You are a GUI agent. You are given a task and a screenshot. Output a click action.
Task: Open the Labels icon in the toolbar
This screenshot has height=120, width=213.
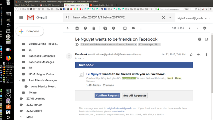(x=133, y=28)
